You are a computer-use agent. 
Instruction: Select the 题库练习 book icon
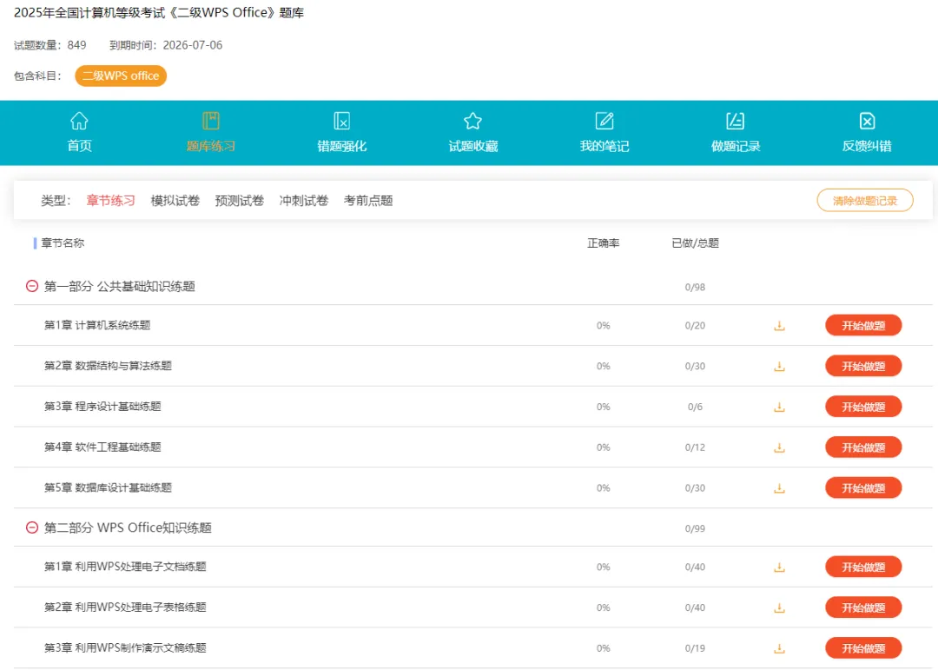(210, 121)
